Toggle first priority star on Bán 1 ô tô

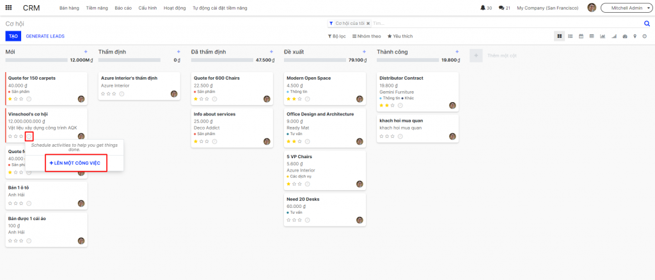click(x=10, y=203)
